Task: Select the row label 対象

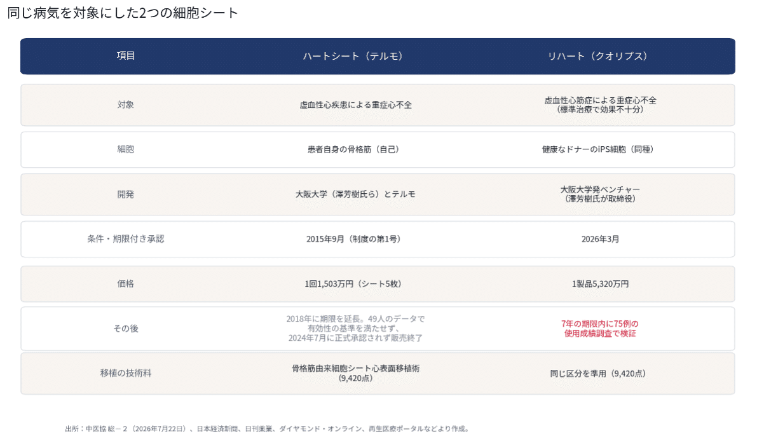Action: pyautogui.click(x=125, y=105)
